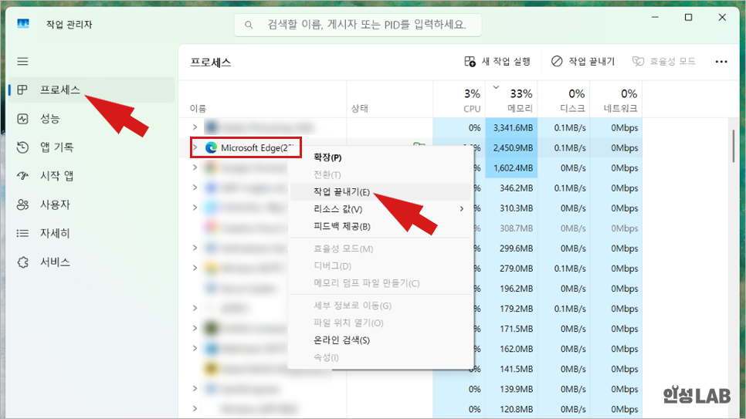Click 효율성 모드(M) context menu entry

point(380,248)
